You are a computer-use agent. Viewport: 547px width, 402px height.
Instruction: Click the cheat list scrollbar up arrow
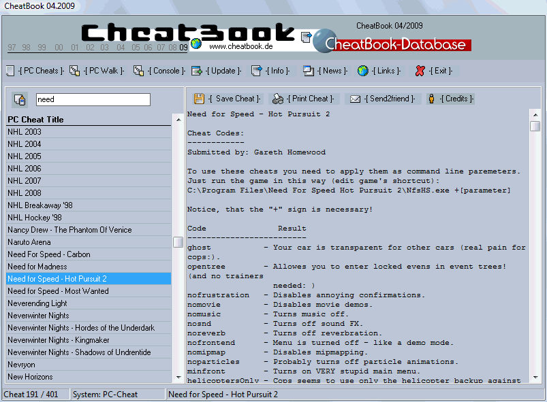pyautogui.click(x=178, y=120)
